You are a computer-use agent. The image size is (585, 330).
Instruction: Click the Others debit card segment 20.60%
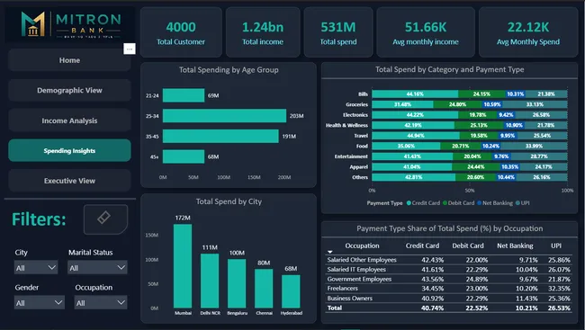[x=476, y=177]
